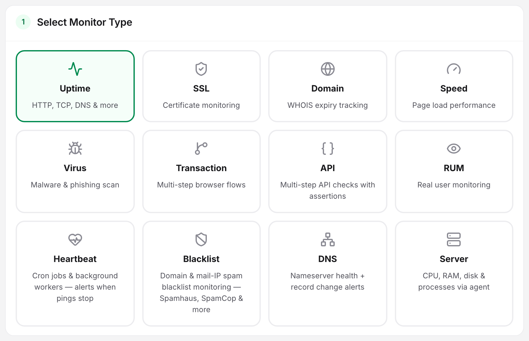Click the Uptime pulse icon
This screenshot has width=529, height=341.
75,69
